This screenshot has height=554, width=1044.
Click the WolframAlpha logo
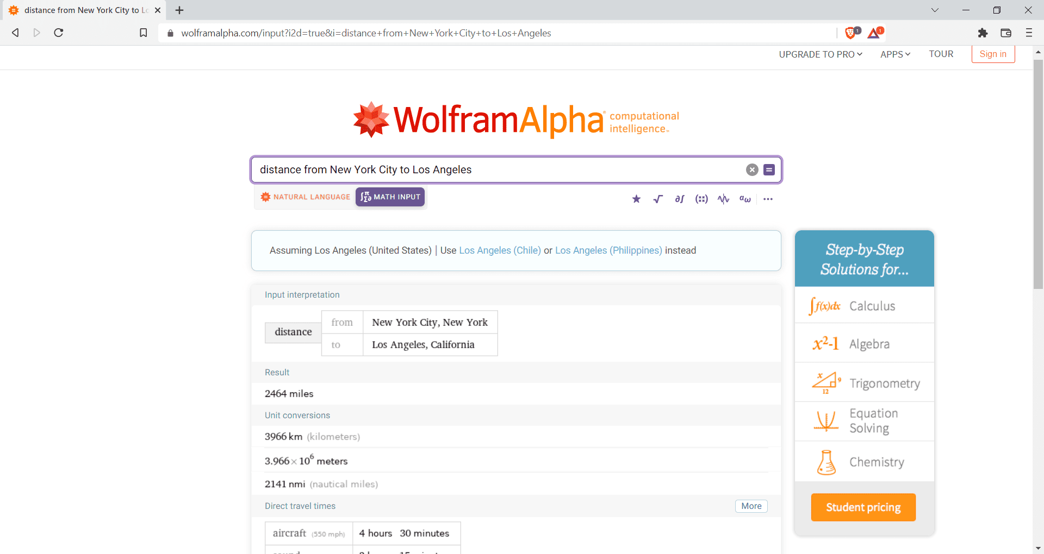point(516,119)
